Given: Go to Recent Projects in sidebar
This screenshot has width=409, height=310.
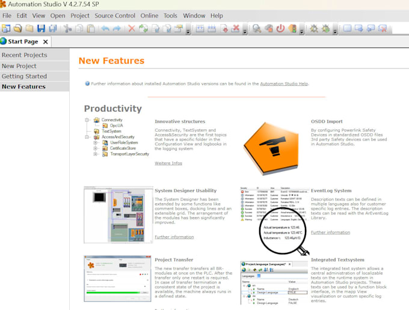Looking at the screenshot, I should click(35, 55).
